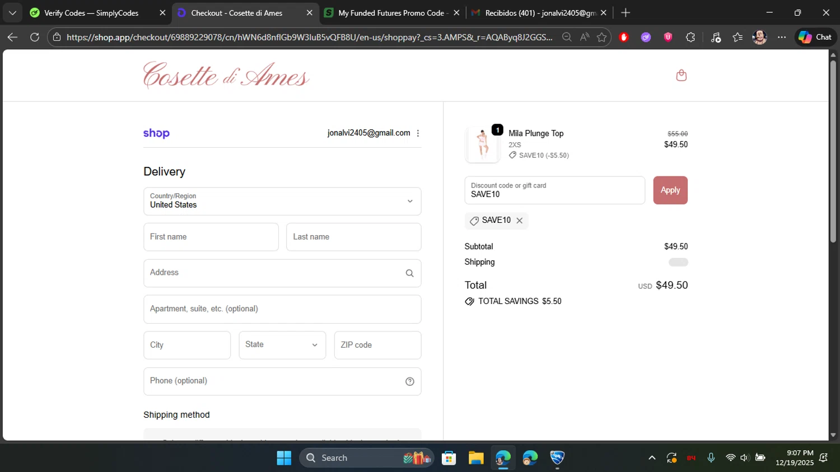The height and width of the screenshot is (472, 840).
Task: Click the First name field
Action: 211,237
